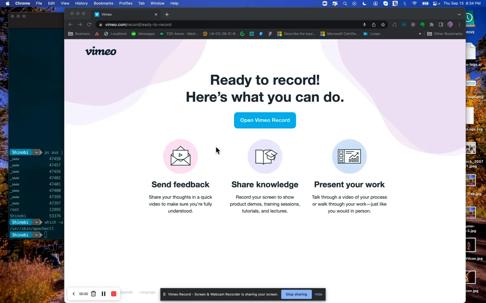486x303 pixels.
Task: Open the Chrome three-dot menu
Action: (459, 25)
